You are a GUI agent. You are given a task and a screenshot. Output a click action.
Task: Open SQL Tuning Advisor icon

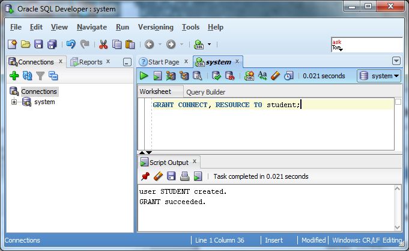(x=198, y=76)
